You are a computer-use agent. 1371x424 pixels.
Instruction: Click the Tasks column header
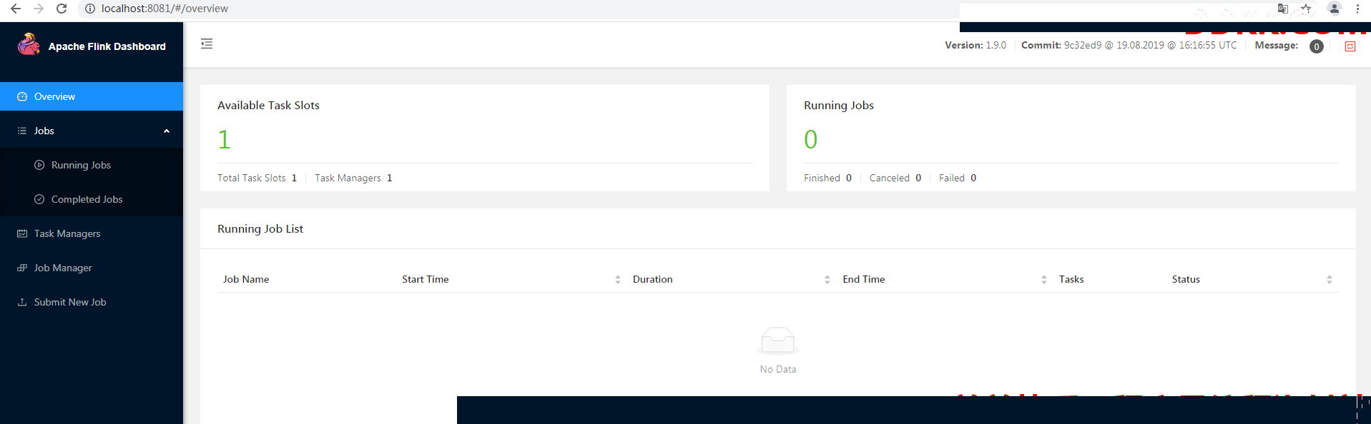[x=1071, y=279]
